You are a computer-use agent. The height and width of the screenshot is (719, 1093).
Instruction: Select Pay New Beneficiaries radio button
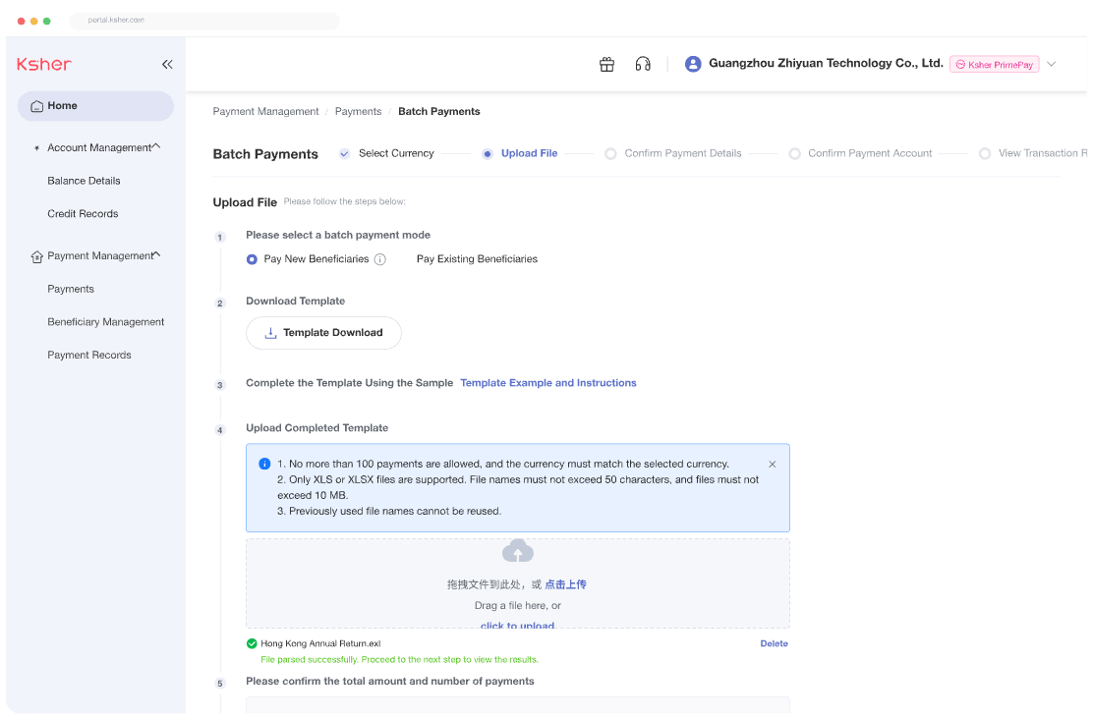coord(252,259)
